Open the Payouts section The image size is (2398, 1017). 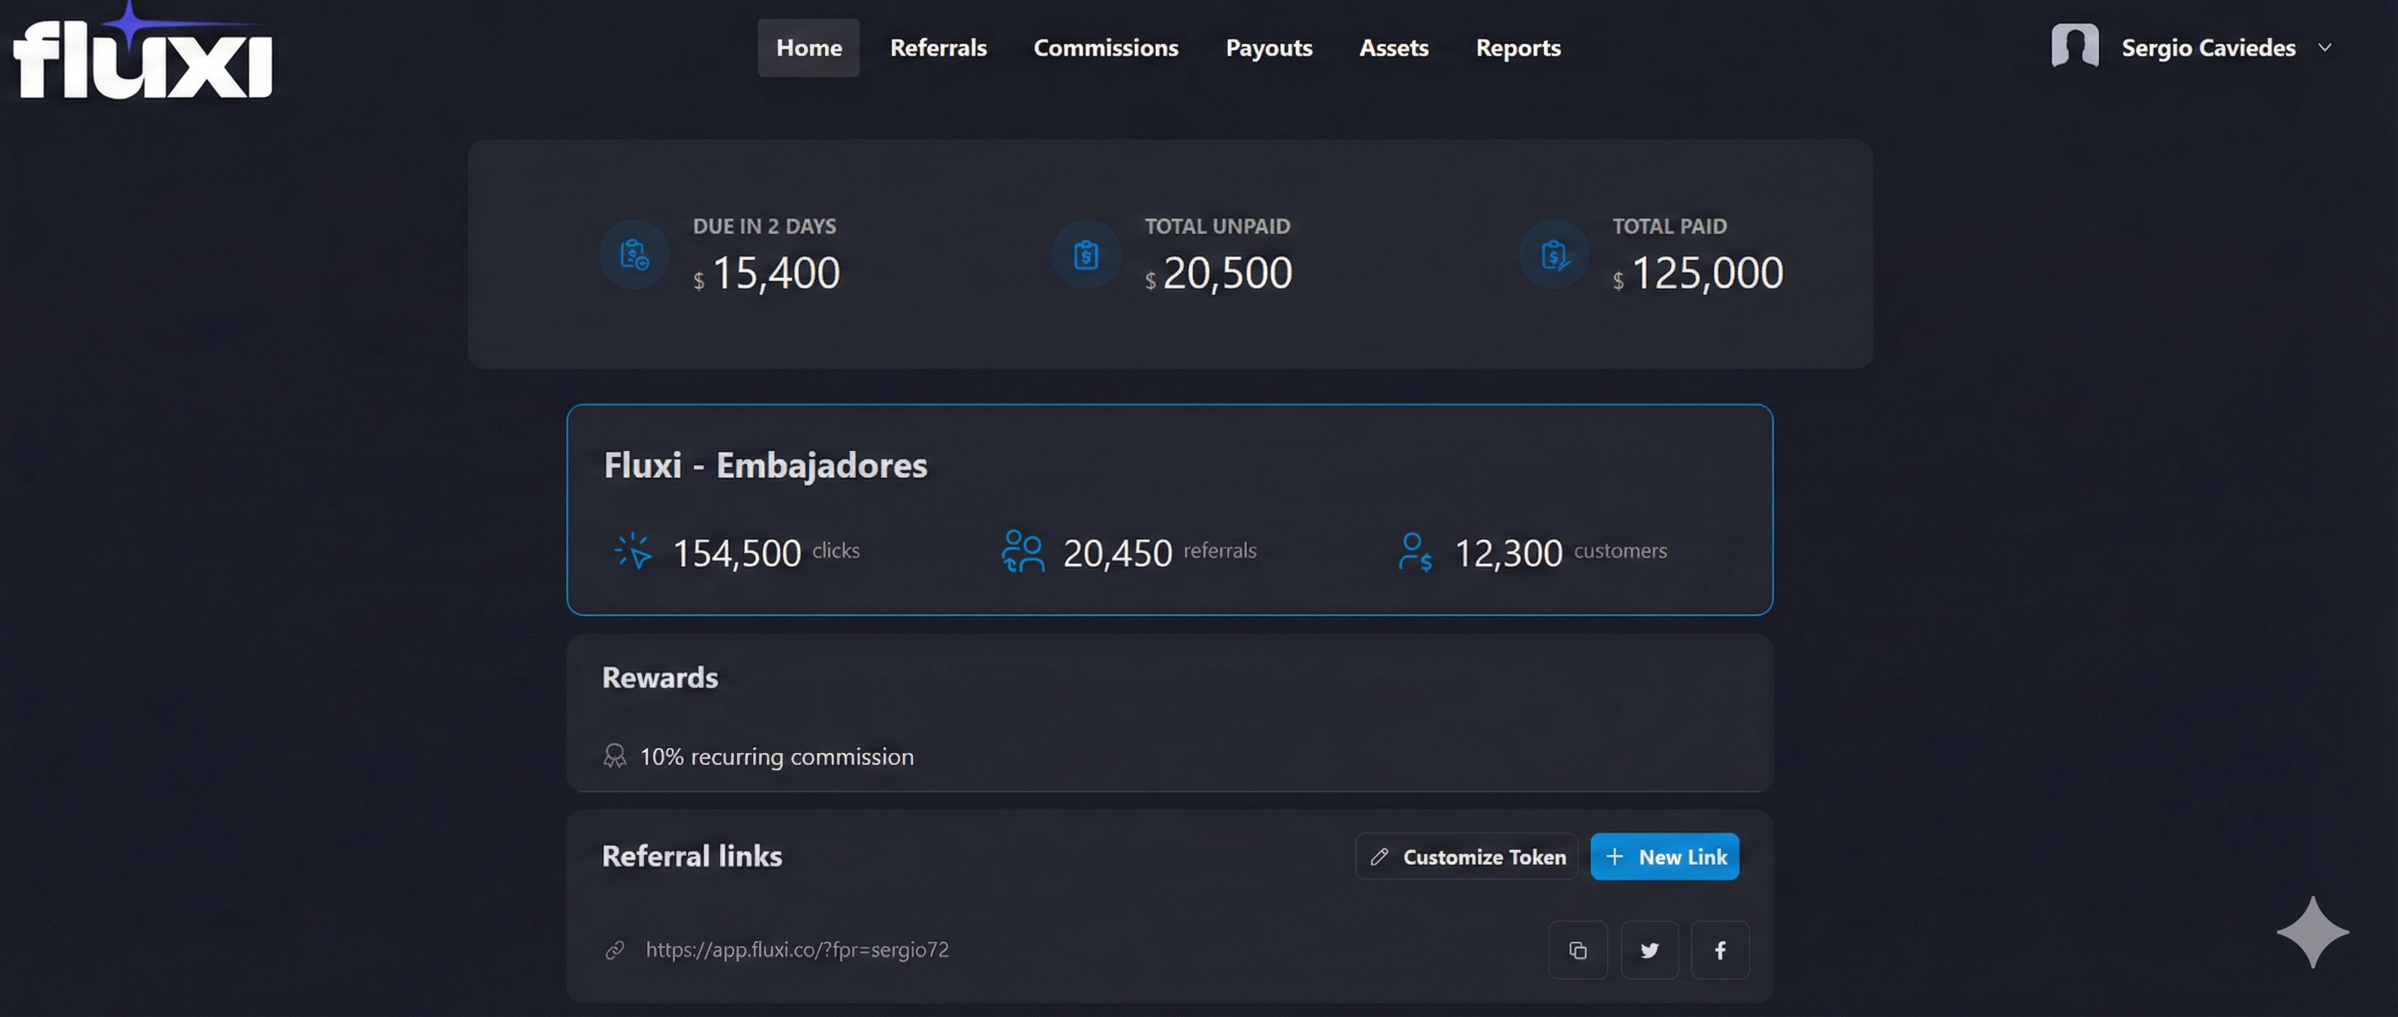[1268, 46]
